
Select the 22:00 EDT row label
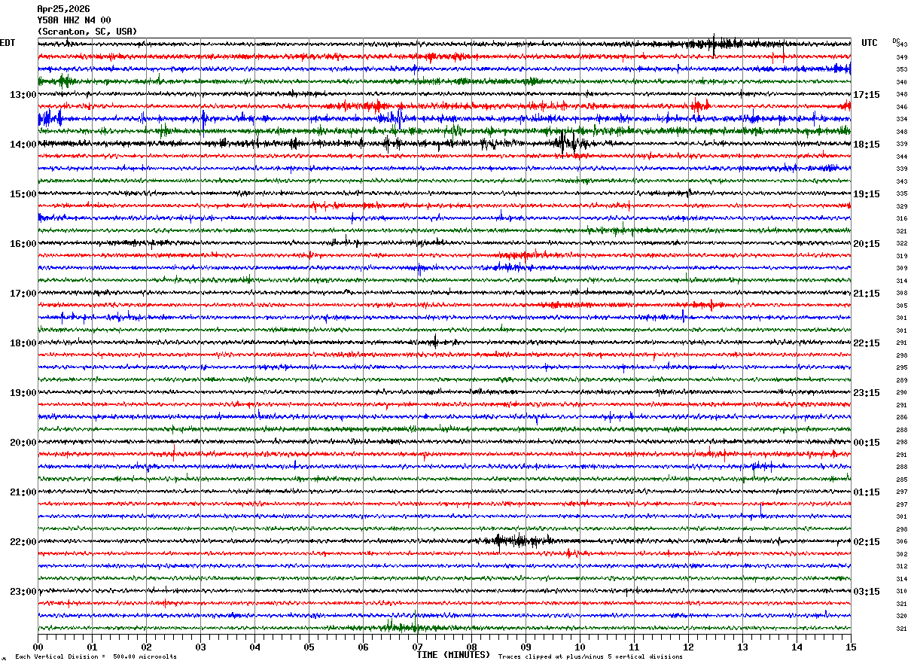(23, 541)
